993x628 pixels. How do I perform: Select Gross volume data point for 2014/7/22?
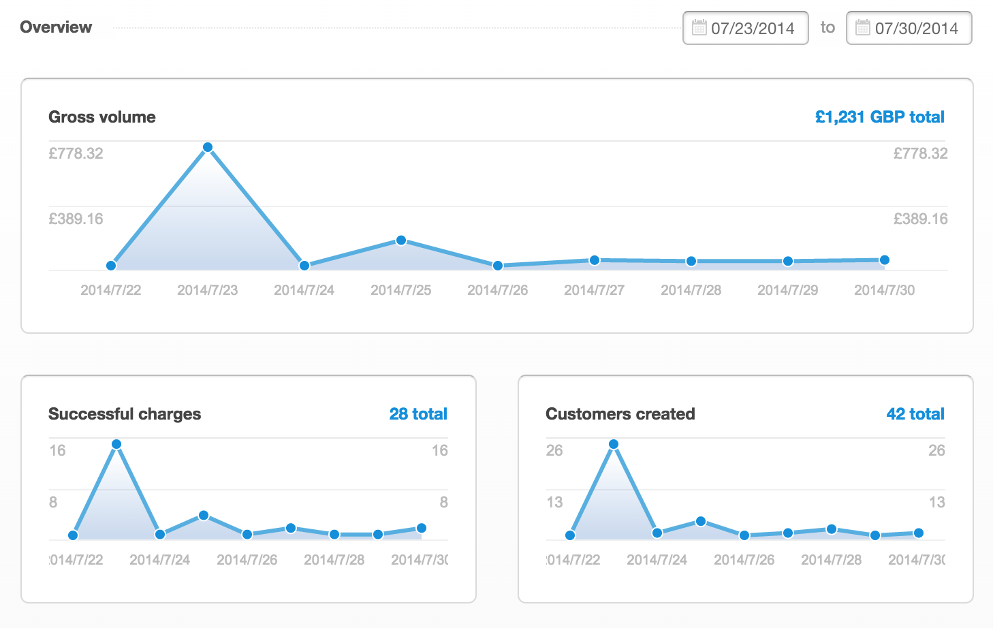point(111,266)
